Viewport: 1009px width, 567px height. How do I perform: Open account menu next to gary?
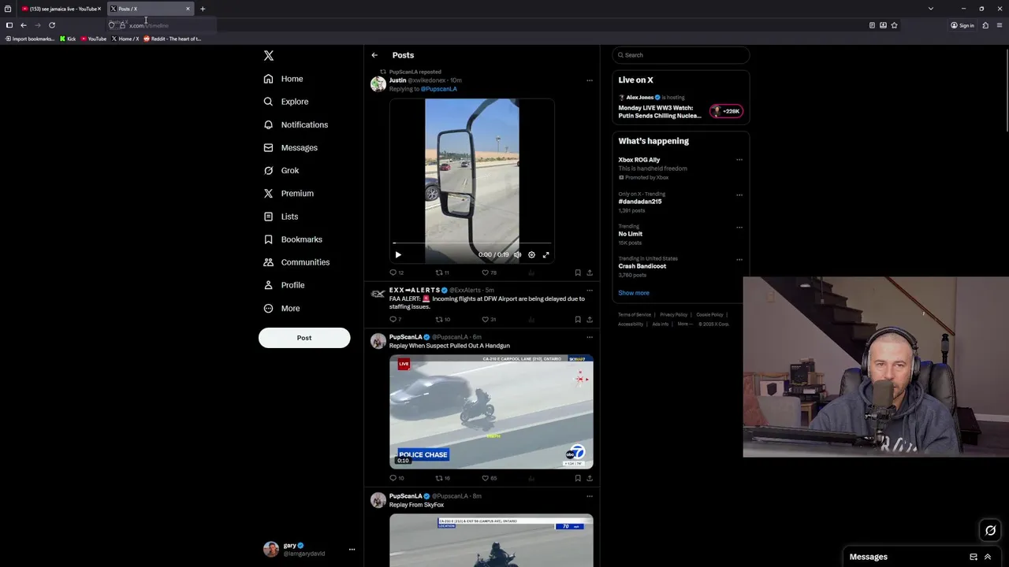pos(352,550)
